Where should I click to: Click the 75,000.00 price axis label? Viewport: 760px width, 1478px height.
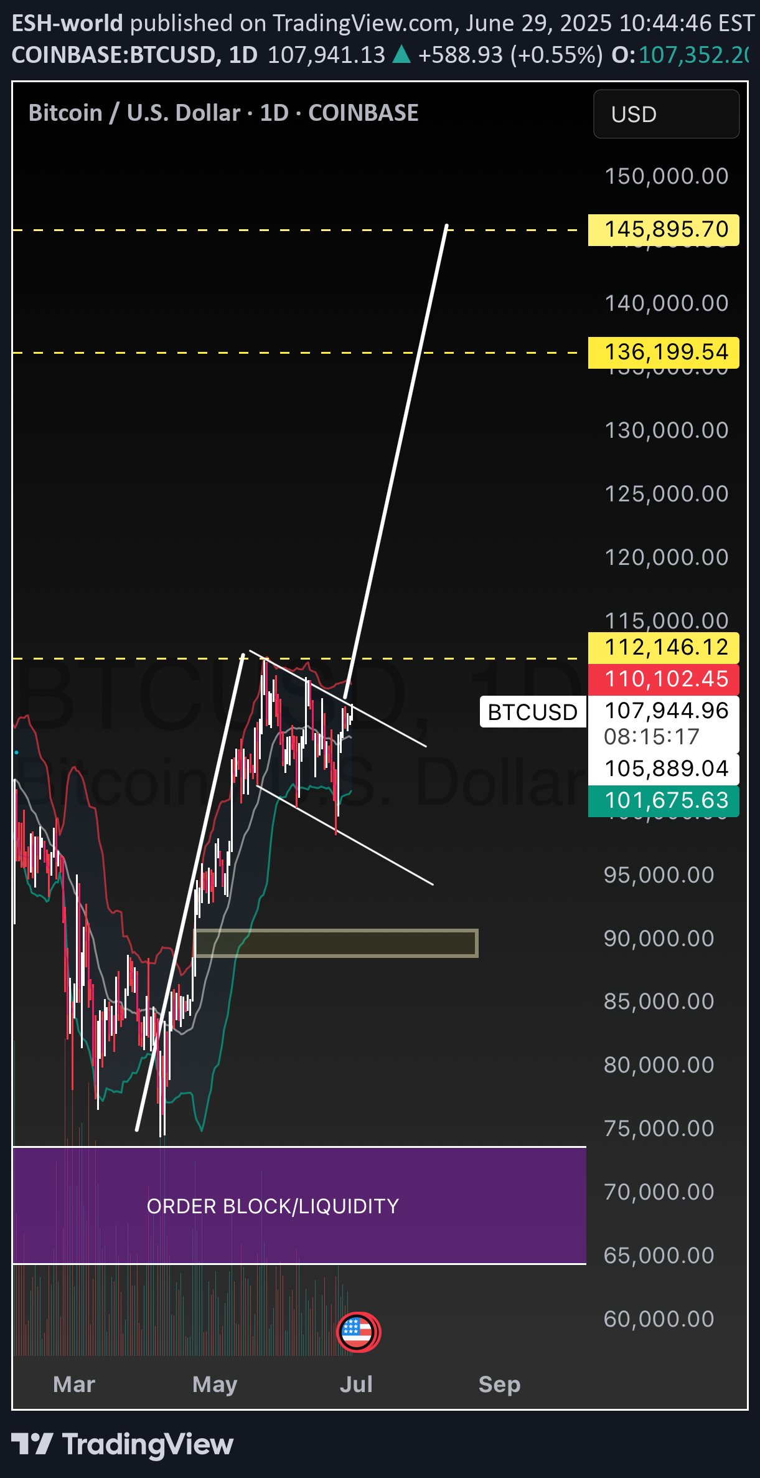(659, 1129)
